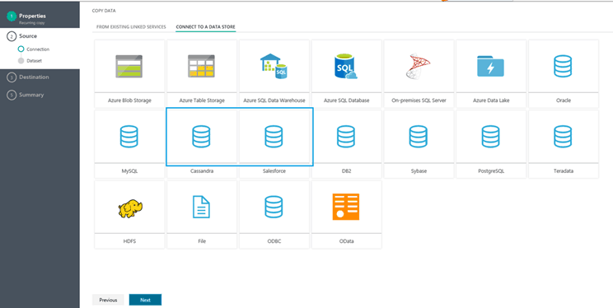Select the File document icon
Viewport: 613px width, 308px height.
(x=201, y=207)
